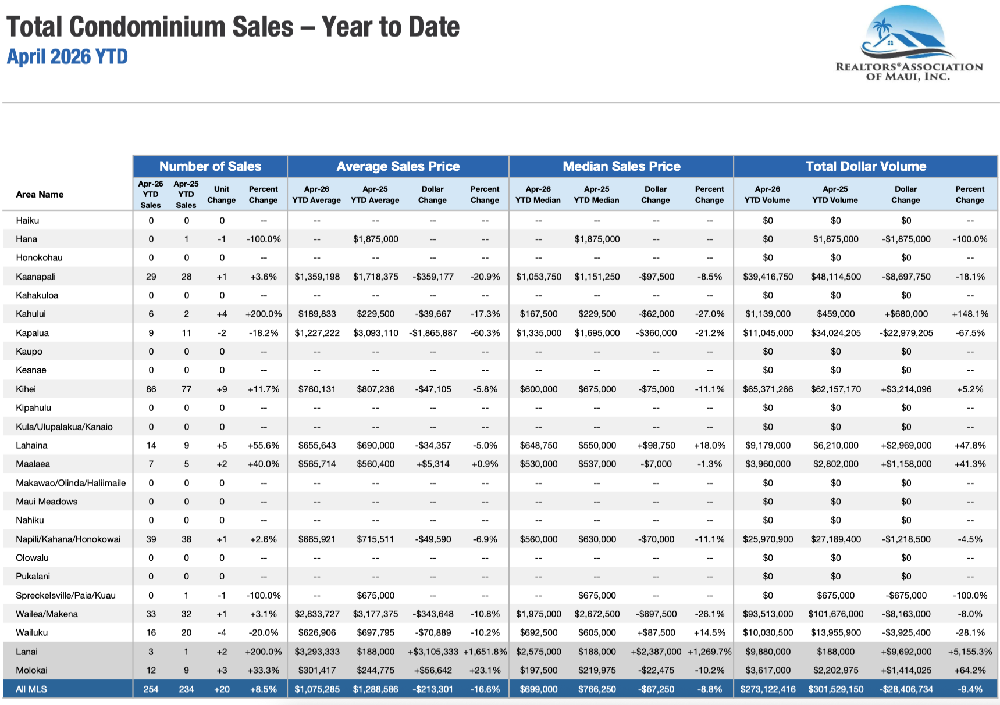The image size is (1000, 705).
Task: Click the 'Wailea/Makena' row label
Action: tap(47, 614)
